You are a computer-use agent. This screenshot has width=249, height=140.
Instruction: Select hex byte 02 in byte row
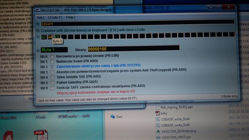point(44,37)
